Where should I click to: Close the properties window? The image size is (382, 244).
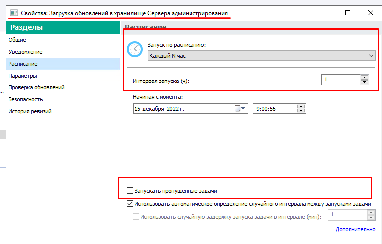click(370, 13)
